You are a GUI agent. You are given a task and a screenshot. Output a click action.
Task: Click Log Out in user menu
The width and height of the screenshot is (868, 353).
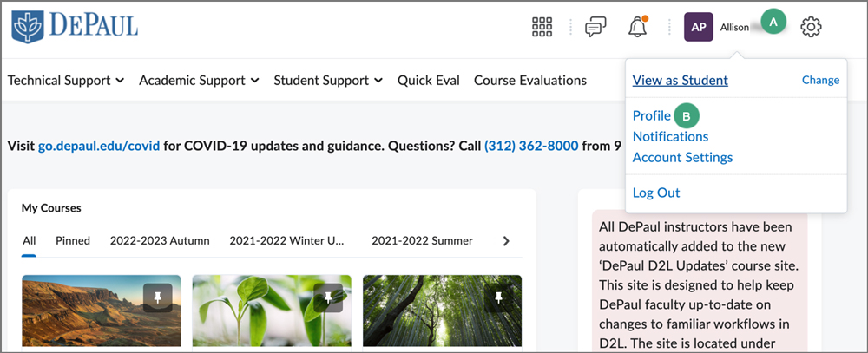click(x=656, y=193)
